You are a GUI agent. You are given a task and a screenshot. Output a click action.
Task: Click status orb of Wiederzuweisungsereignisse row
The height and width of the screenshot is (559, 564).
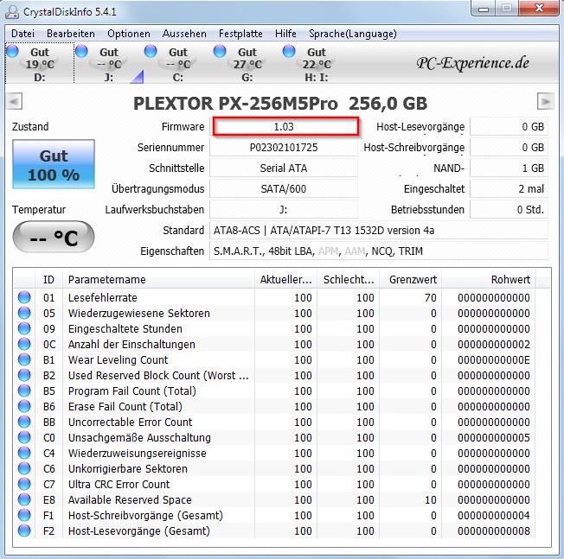[24, 453]
